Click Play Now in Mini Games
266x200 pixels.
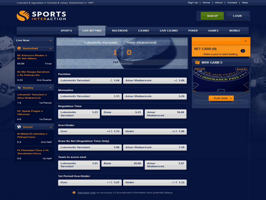221,98
